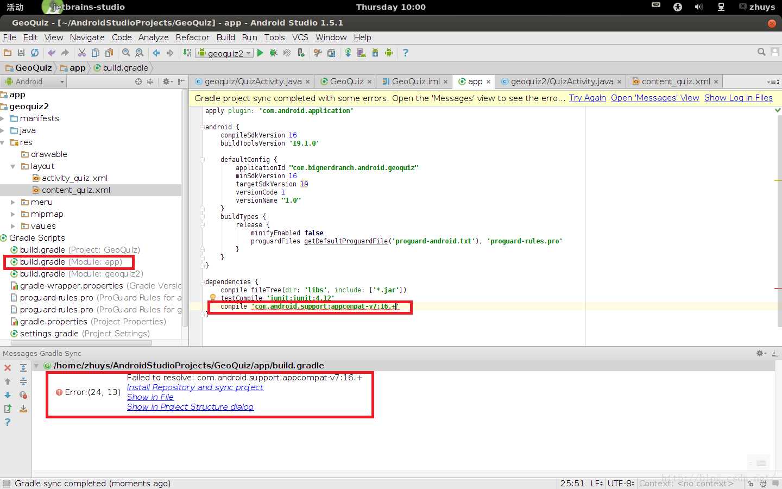Toggle the hide warnings filter icon
The width and height of the screenshot is (782, 489).
point(23,395)
